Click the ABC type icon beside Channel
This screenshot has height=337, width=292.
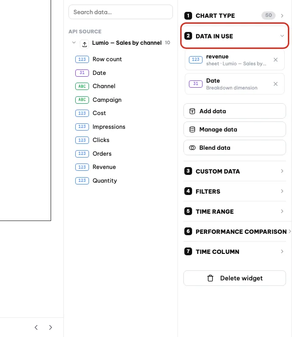[x=82, y=86]
